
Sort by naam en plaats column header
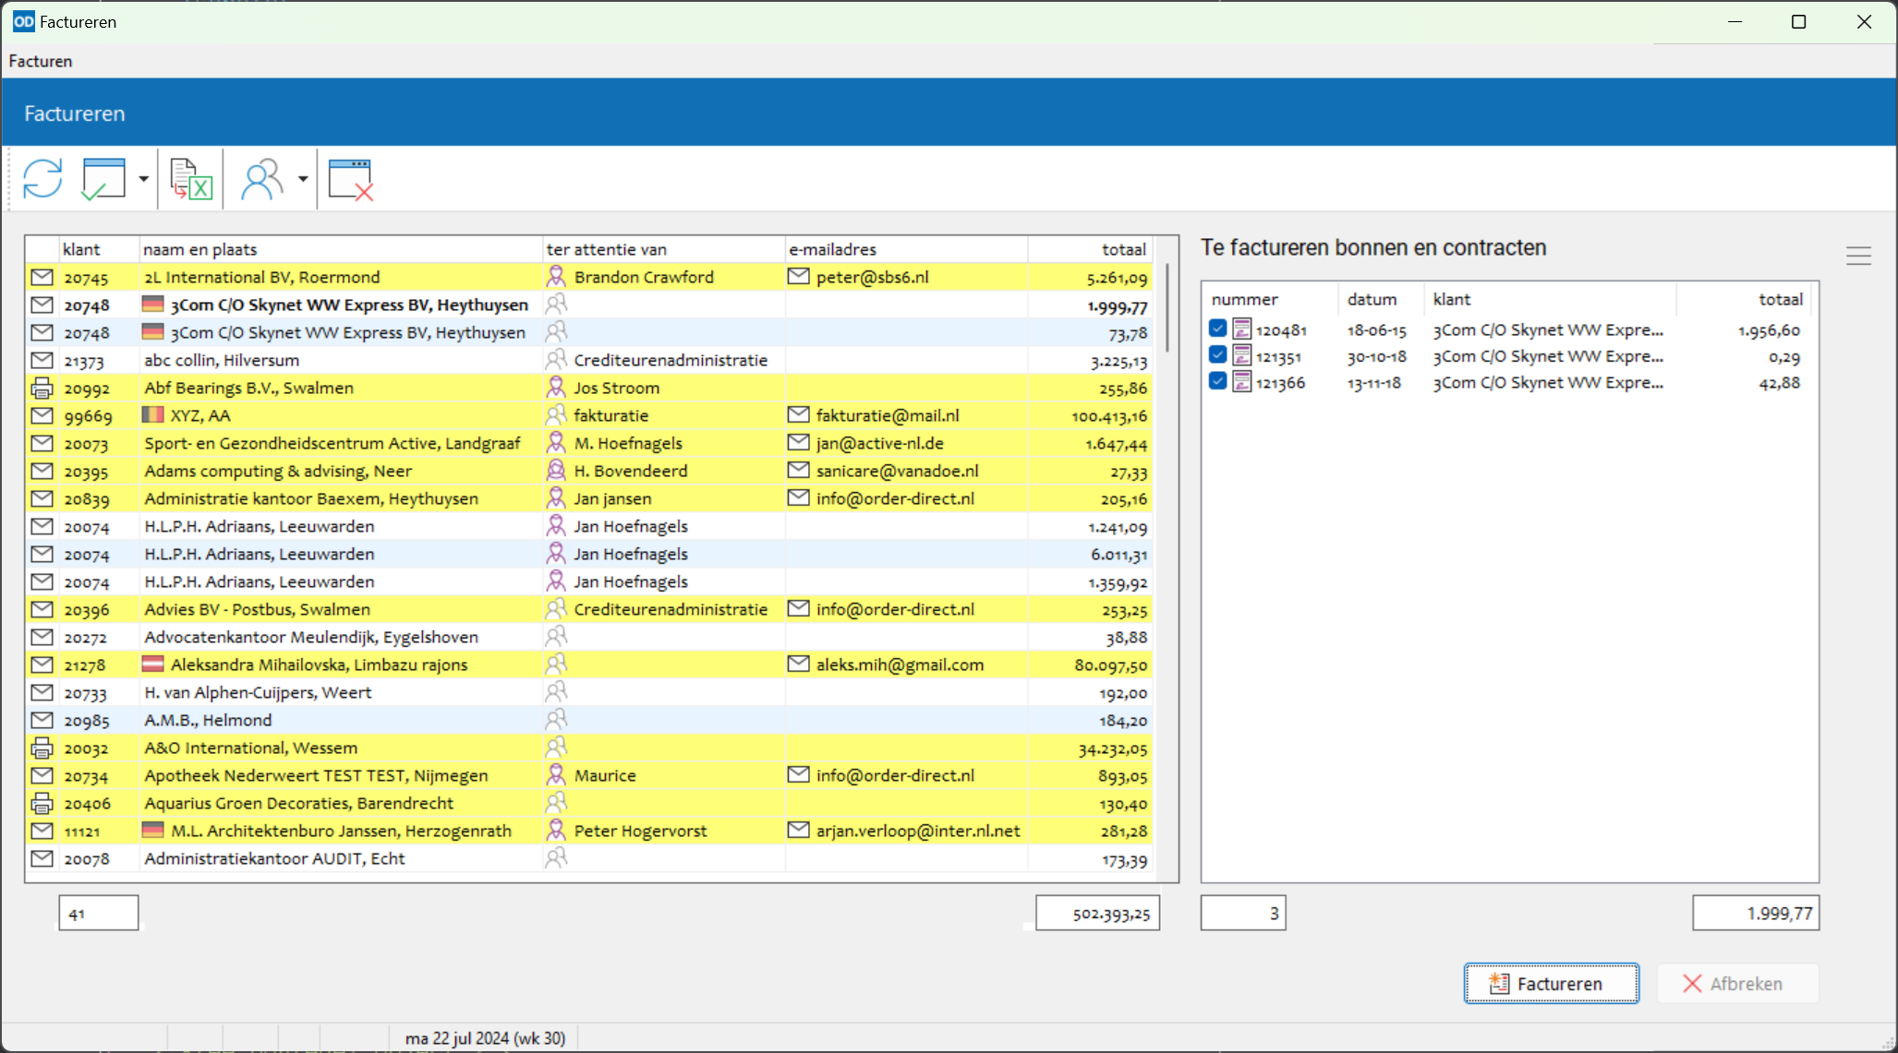click(341, 249)
